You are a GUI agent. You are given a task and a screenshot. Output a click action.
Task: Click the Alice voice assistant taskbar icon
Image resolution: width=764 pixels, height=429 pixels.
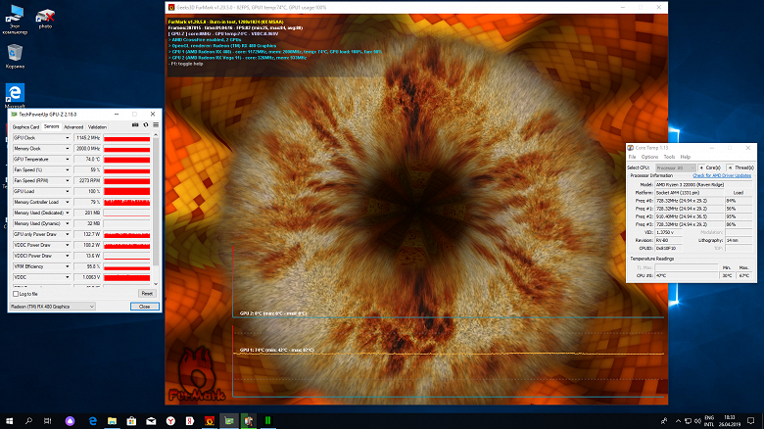tap(71, 421)
